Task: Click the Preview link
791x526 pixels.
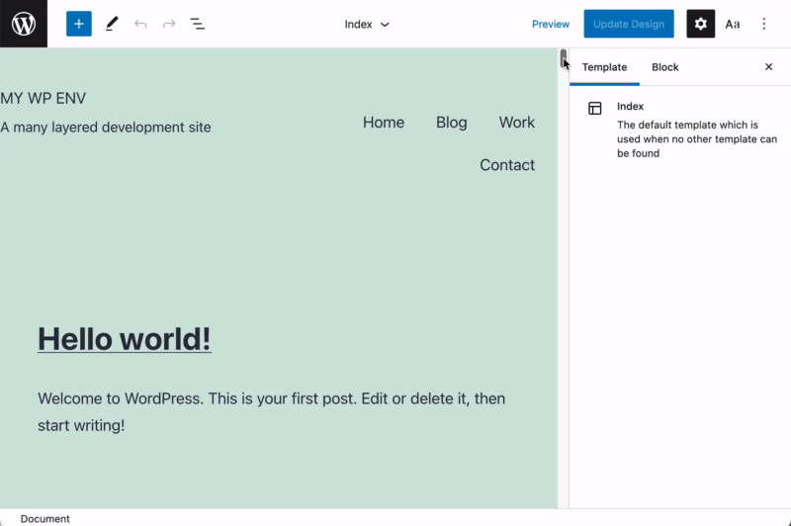Action: pyautogui.click(x=551, y=24)
